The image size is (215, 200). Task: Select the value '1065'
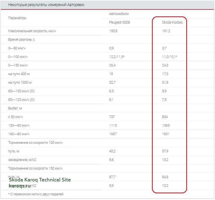pyautogui.click(x=166, y=125)
